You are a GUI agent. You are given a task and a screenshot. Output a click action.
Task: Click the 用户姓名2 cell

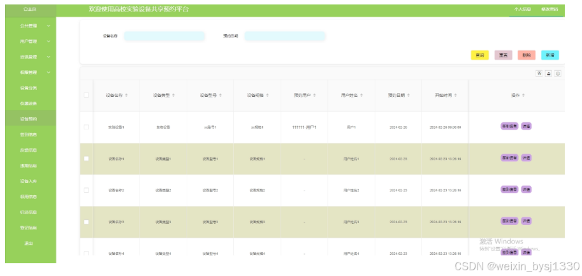[351, 191]
